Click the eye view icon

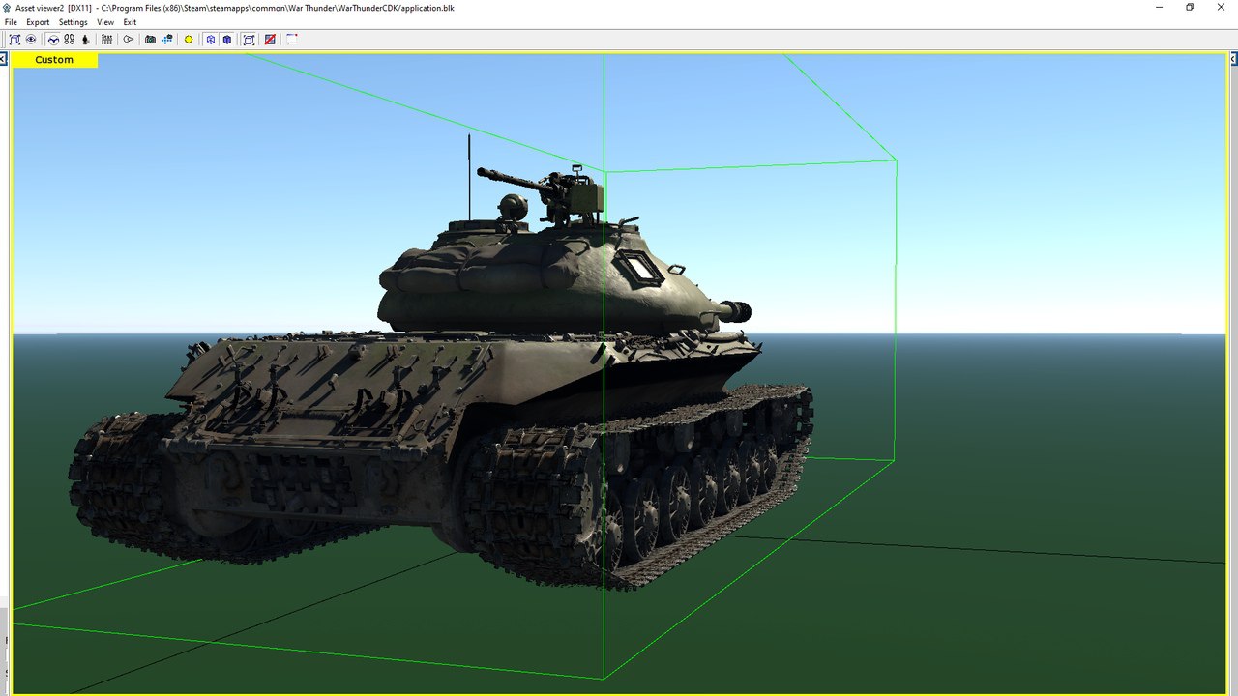31,40
